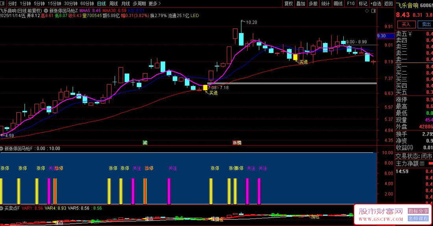Click the 交易状态: 闭市 status text

(x=414, y=156)
